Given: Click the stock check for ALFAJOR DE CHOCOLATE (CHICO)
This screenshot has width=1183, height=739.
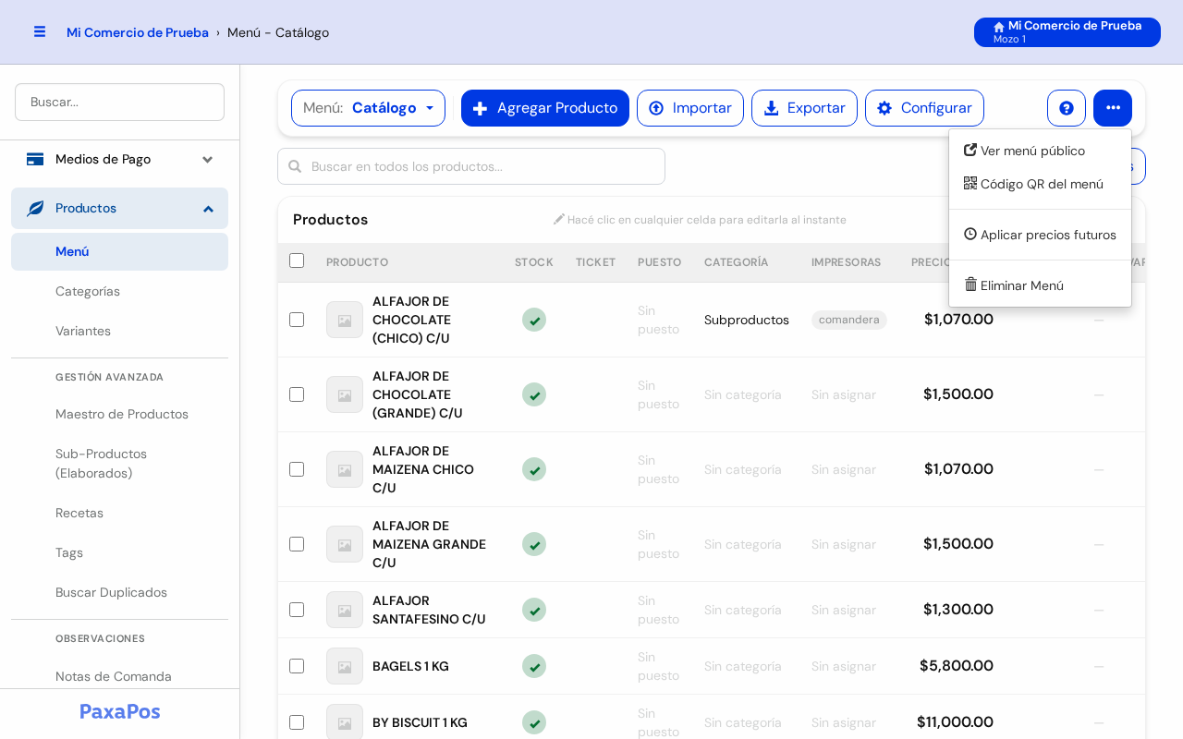Looking at the screenshot, I should (x=534, y=320).
